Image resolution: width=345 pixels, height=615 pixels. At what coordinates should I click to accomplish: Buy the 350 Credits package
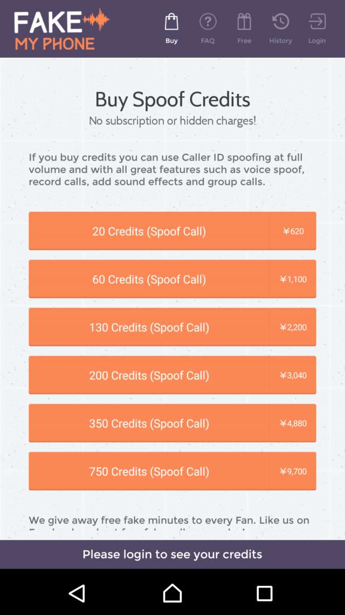pos(149,424)
